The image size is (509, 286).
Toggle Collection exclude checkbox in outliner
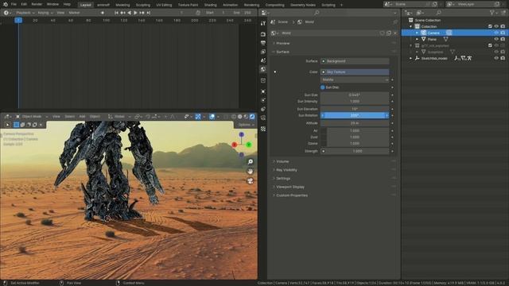(x=490, y=26)
